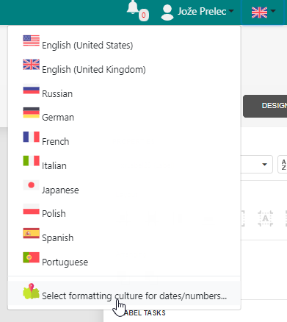Pick Japanese in the language menu

pyautogui.click(x=124, y=185)
